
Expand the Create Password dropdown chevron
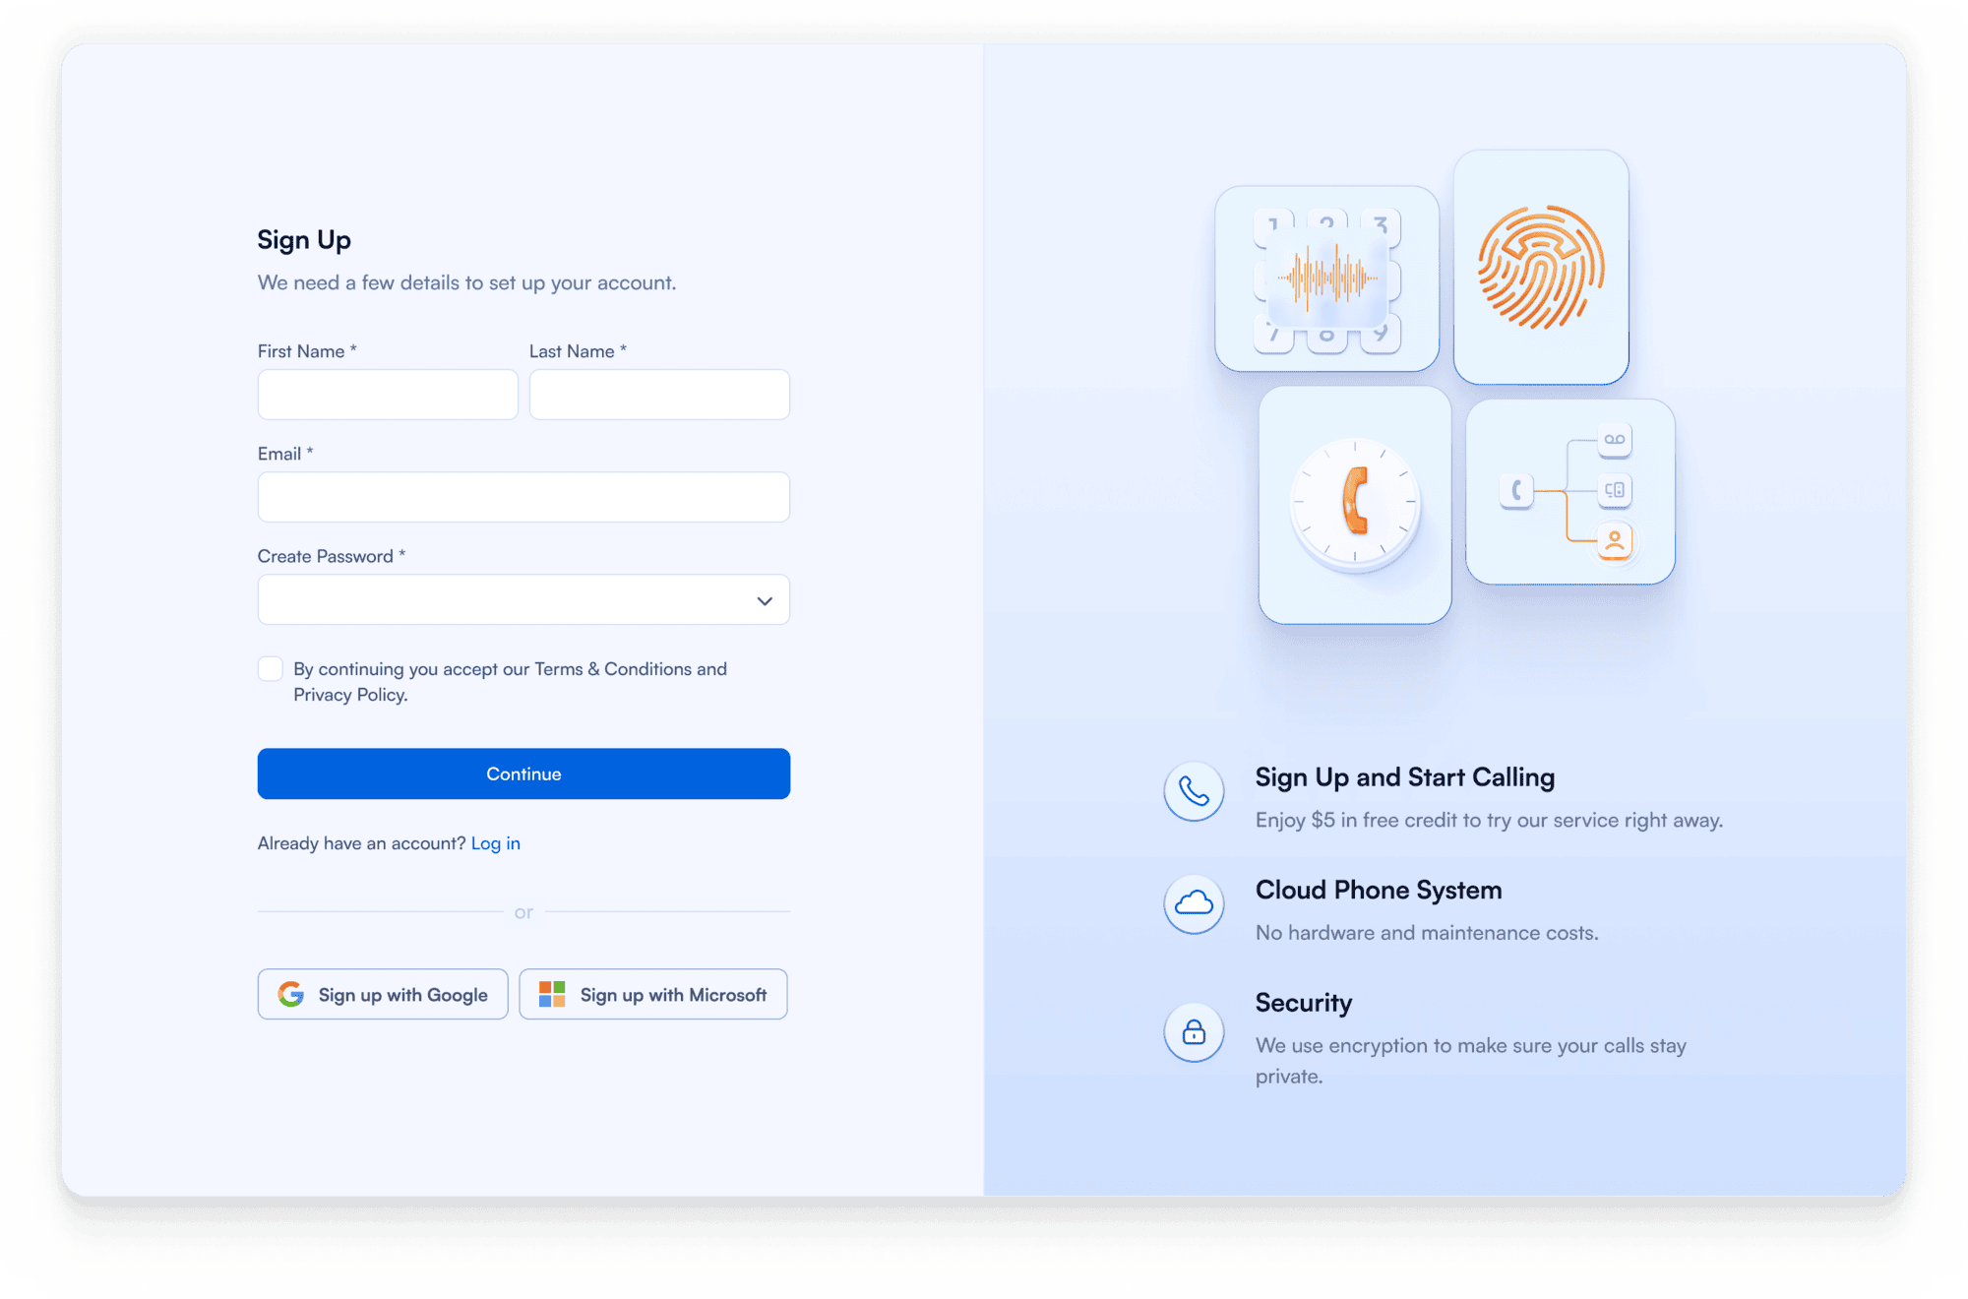(x=765, y=600)
